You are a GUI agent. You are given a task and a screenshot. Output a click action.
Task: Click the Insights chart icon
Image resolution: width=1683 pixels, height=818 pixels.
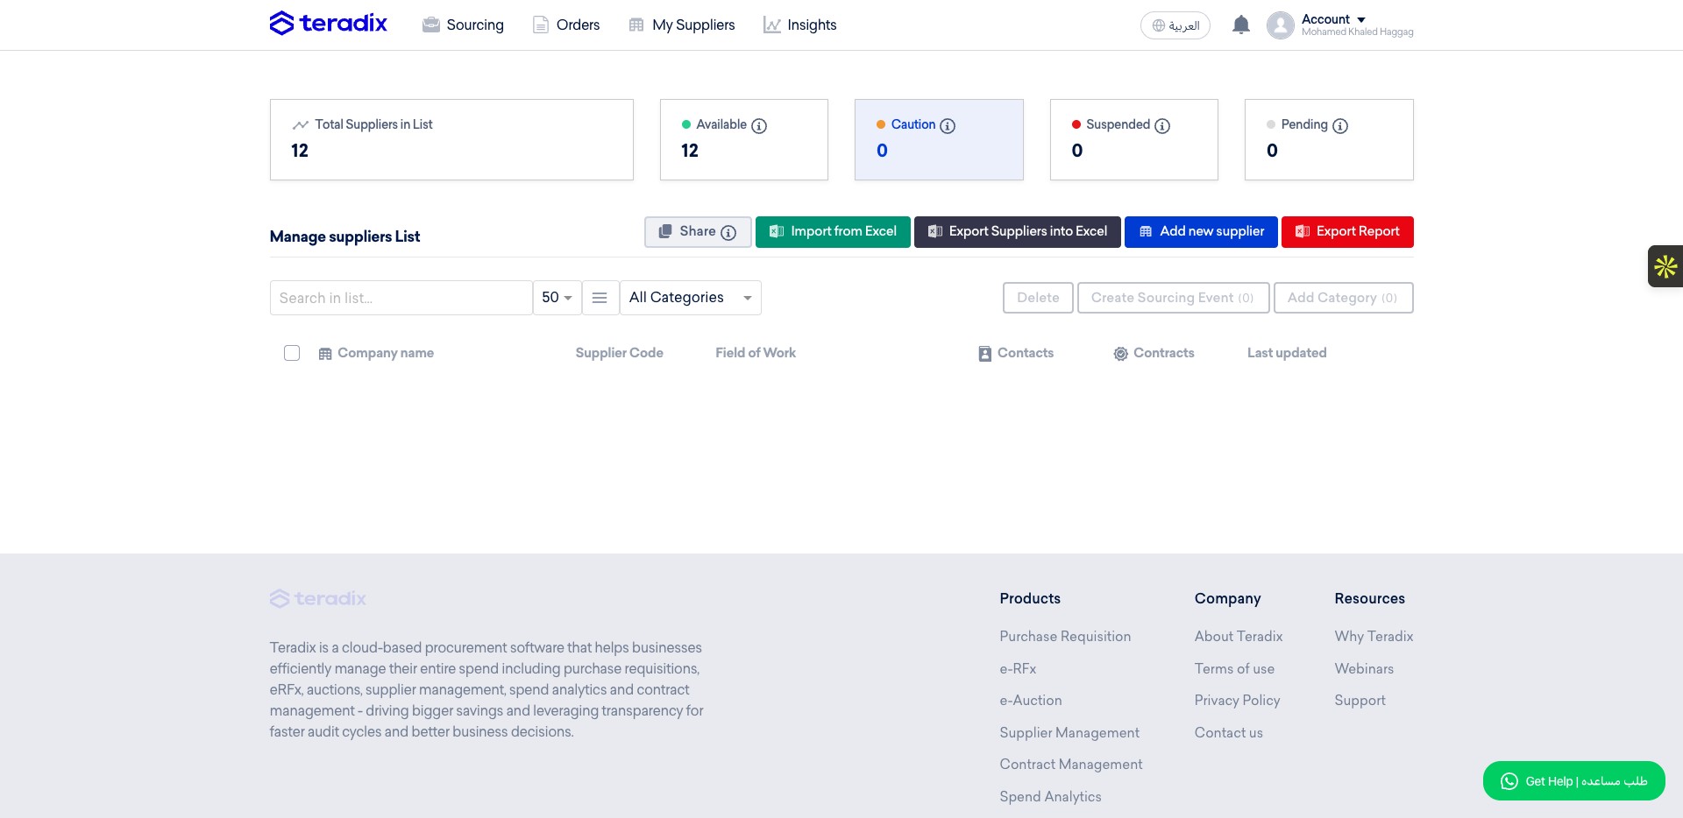(x=771, y=25)
